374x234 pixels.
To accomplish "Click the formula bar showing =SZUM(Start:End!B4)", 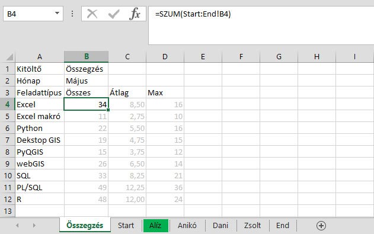I will coord(261,25).
